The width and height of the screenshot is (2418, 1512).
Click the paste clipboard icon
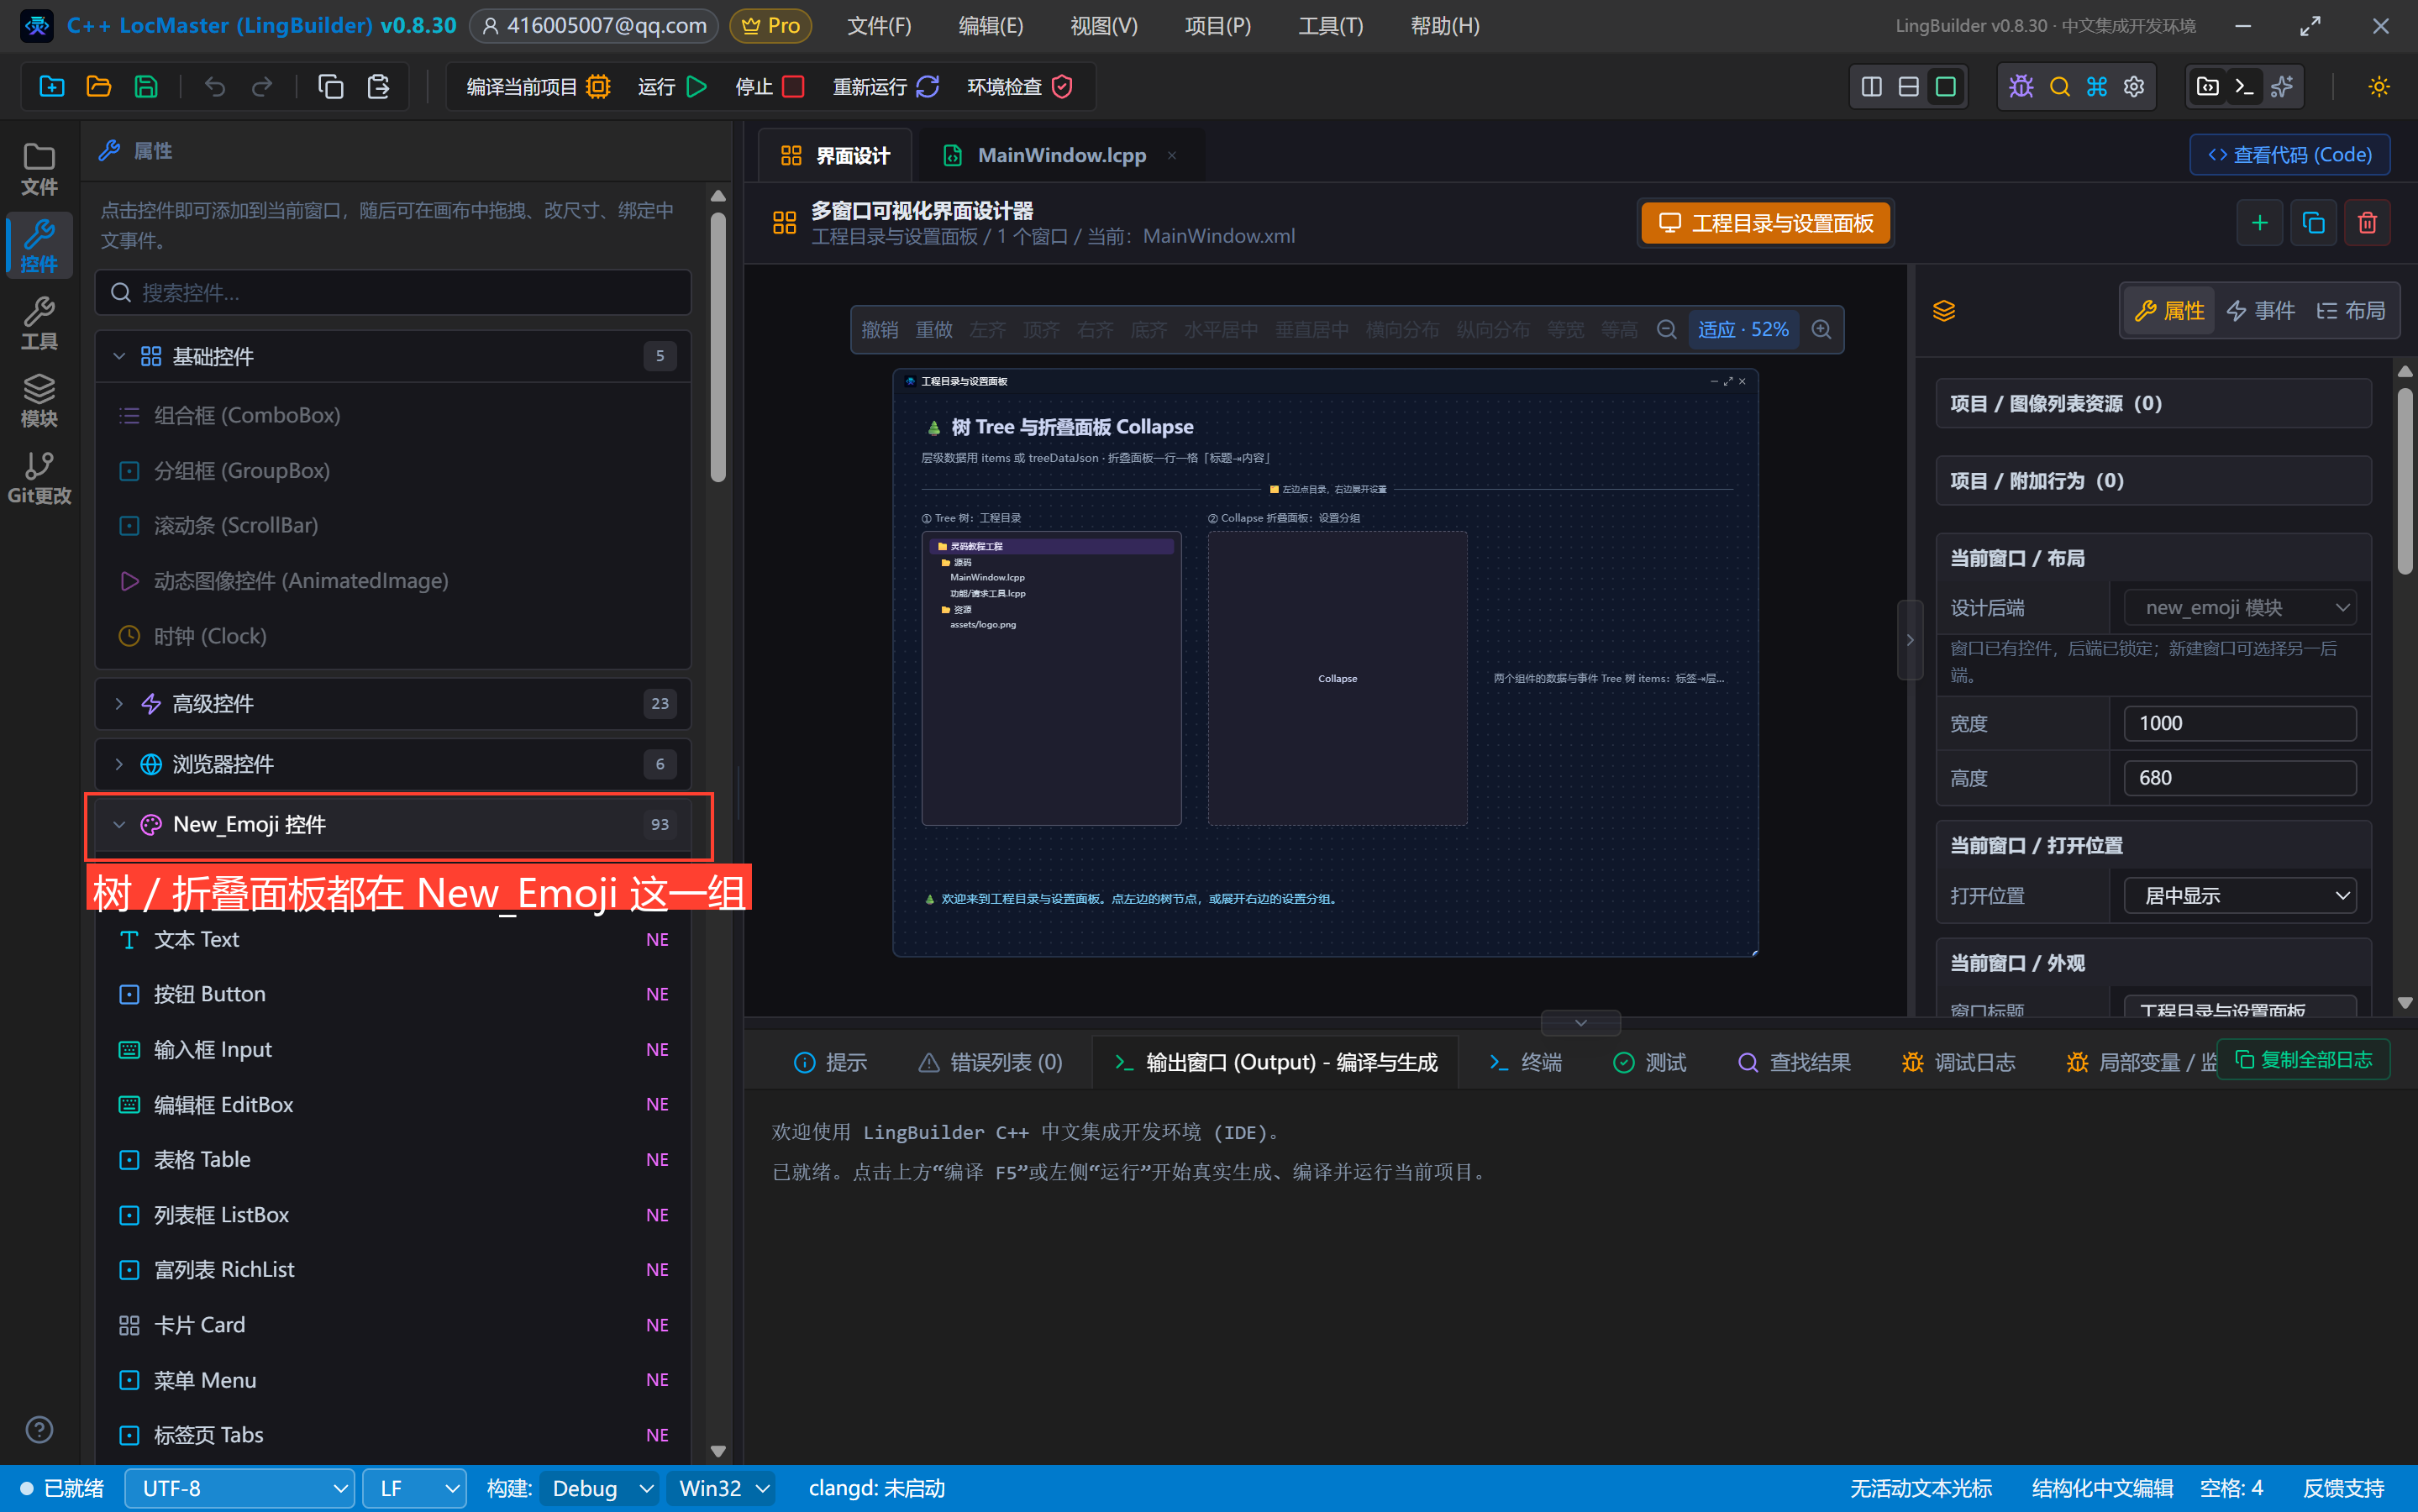[x=378, y=87]
